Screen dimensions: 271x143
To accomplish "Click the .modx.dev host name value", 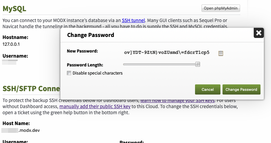I will click(x=29, y=130).
